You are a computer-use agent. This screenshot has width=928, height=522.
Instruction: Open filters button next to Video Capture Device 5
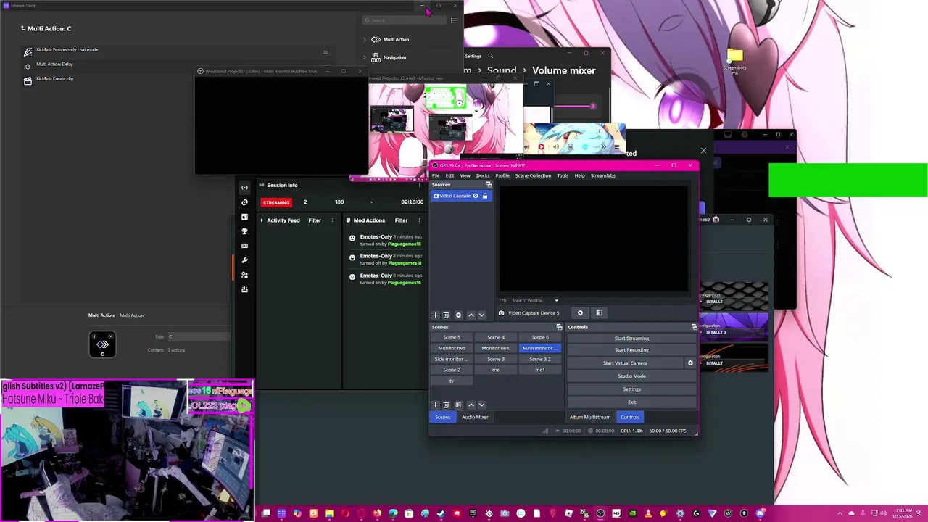coord(599,312)
